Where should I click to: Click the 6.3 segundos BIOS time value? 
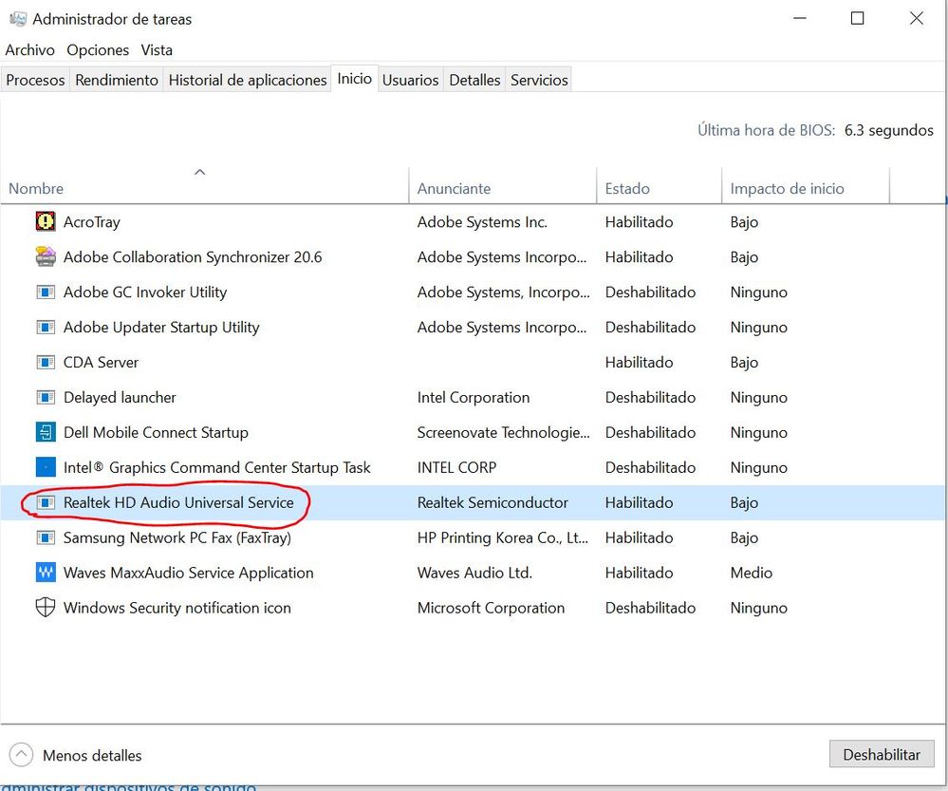click(889, 130)
